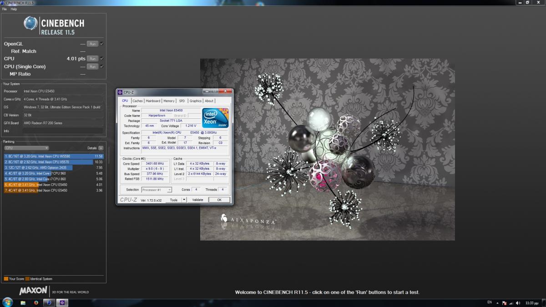Screen dimensions: 546x307
Task: Select the AMD Opteron 2435 ranking row
Action: [x=54, y=167]
